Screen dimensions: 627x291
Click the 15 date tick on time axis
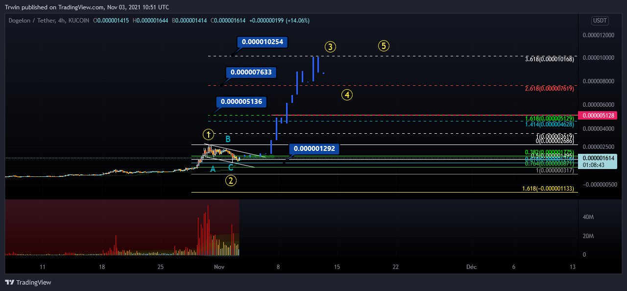[x=337, y=267]
